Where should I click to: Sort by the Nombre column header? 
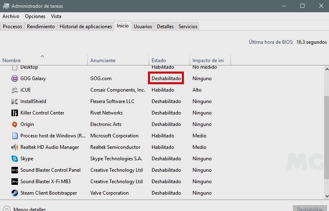click(11, 60)
